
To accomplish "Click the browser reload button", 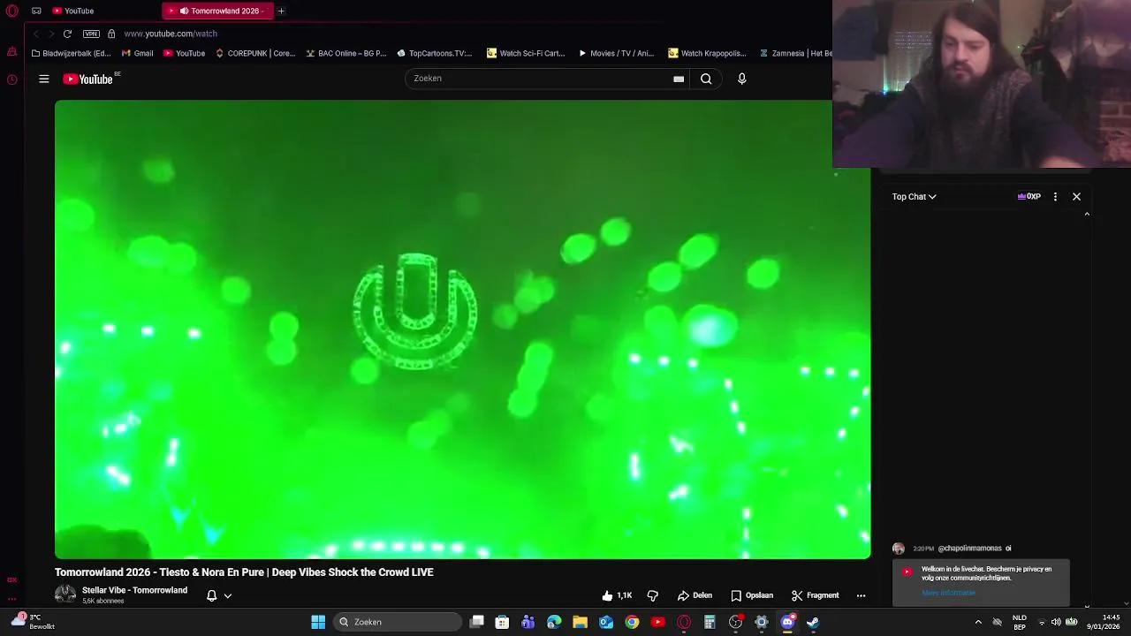I will coord(67,34).
